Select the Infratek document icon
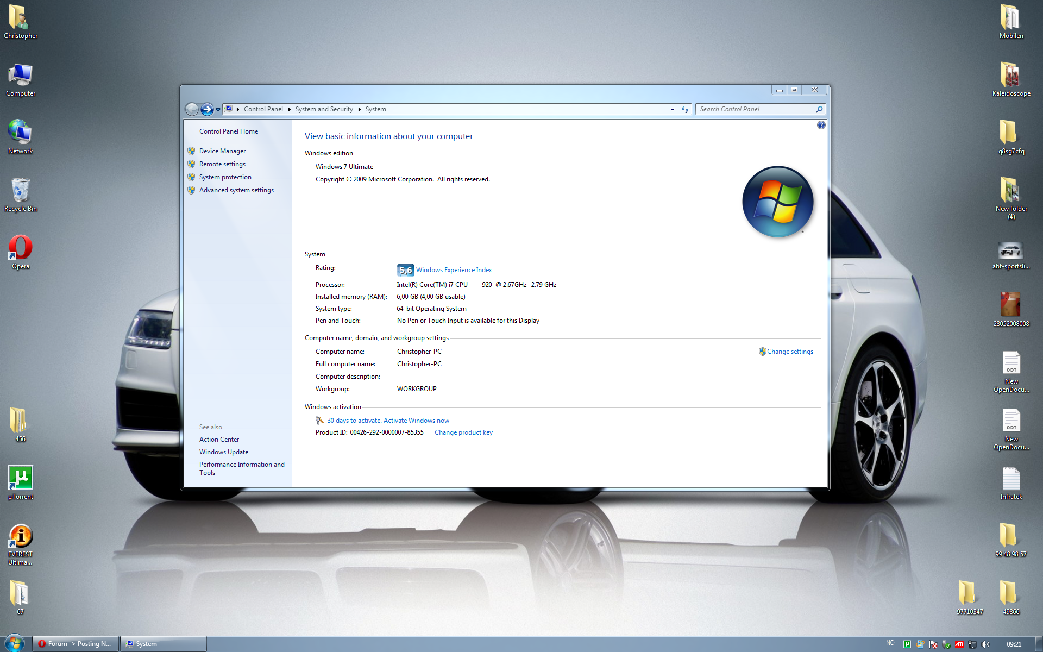 tap(1011, 484)
